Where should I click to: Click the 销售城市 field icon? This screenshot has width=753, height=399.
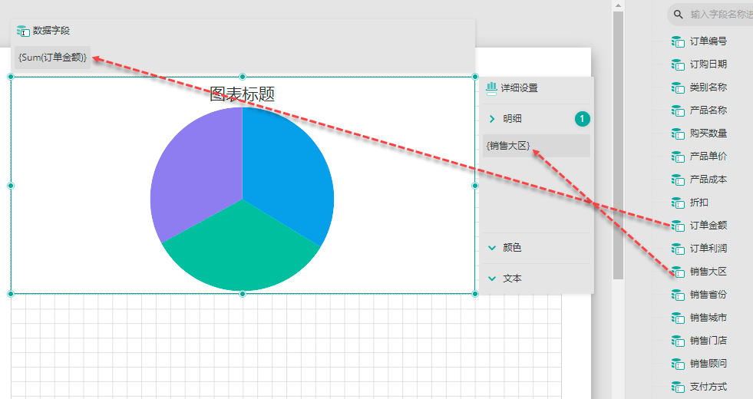click(678, 318)
